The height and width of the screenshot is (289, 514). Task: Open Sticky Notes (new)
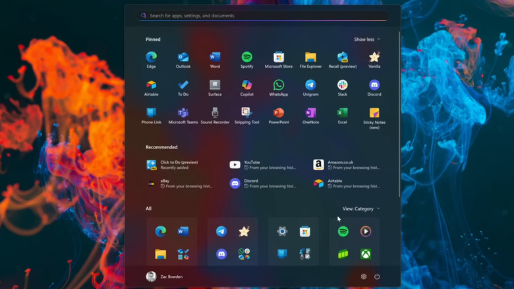point(374,118)
